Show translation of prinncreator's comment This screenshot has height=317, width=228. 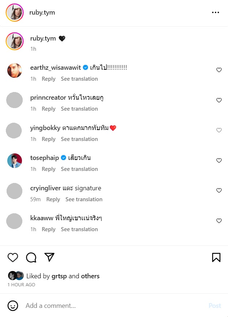(x=79, y=108)
